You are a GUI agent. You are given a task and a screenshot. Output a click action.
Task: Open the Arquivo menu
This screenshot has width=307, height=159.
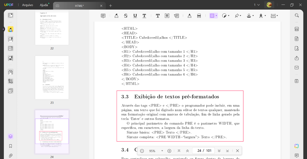27,5
